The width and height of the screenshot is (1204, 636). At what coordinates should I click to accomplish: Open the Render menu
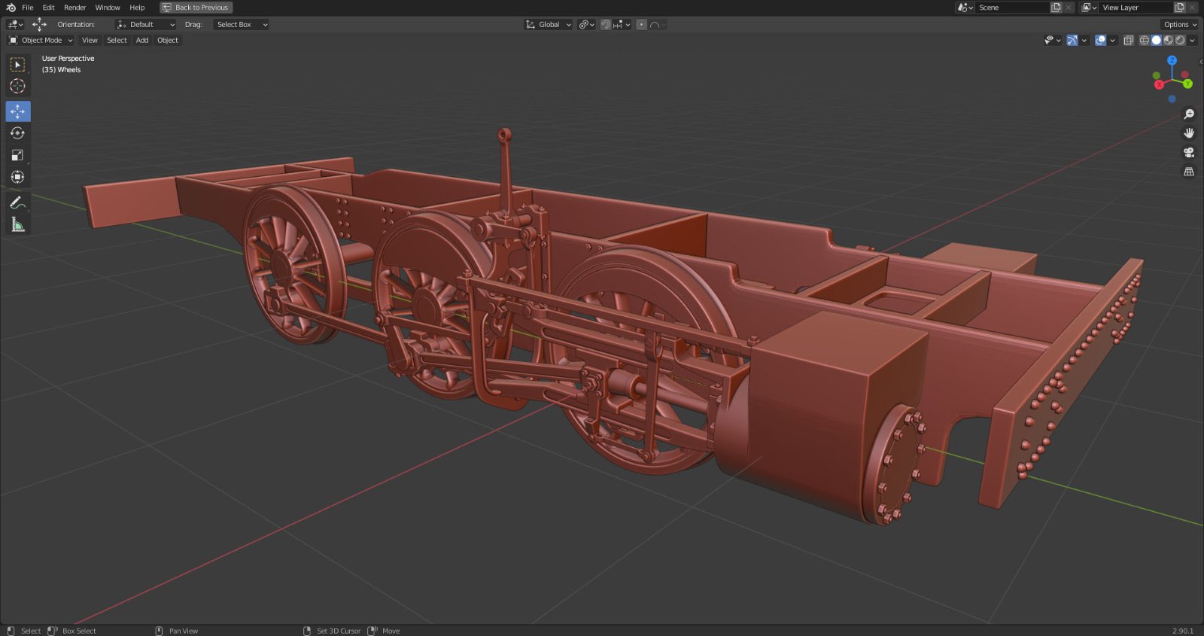pos(74,8)
